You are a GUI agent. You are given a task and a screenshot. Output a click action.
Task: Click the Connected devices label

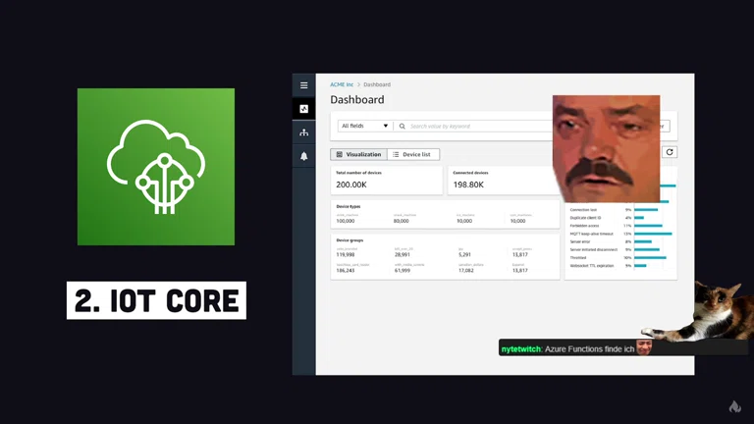pos(471,173)
